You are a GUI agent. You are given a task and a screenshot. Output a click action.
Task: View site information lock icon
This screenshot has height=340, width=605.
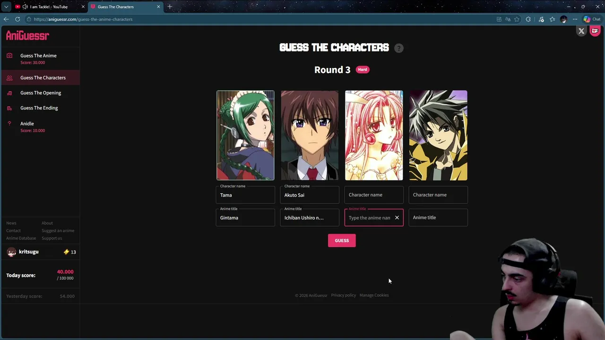coord(29,19)
